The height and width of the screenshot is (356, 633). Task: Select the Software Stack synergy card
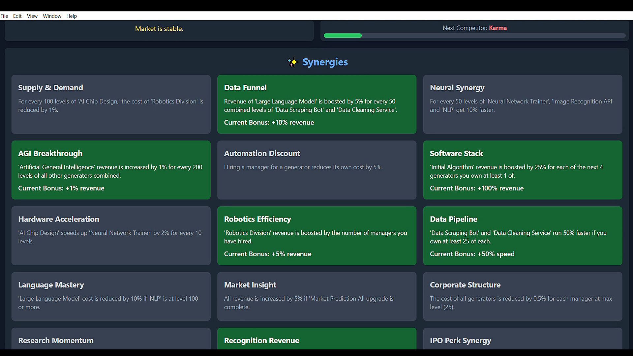(x=523, y=170)
